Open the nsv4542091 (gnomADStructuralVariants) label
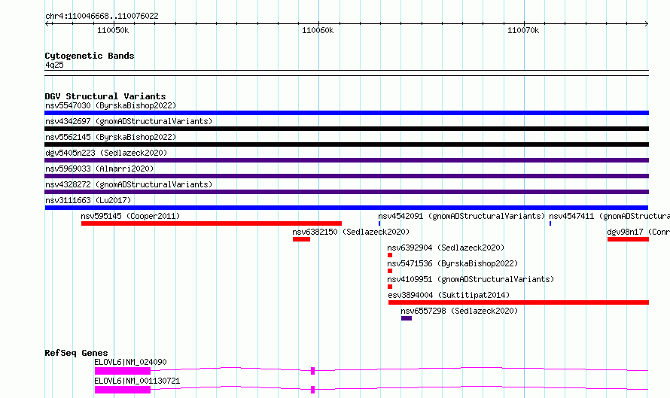The image size is (670, 398). click(461, 216)
